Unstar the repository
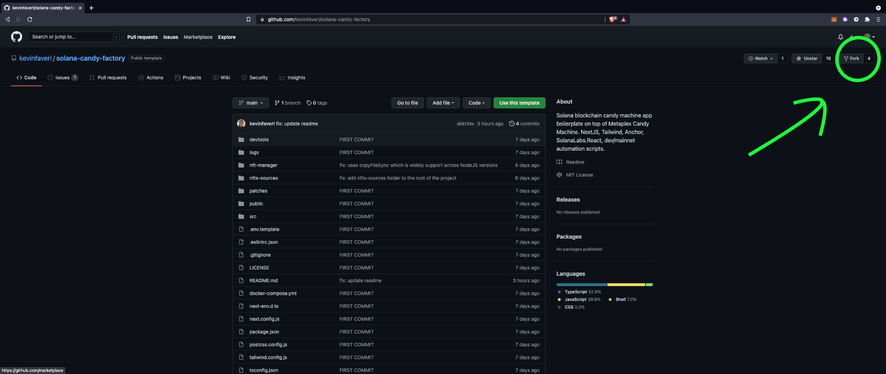 tap(806, 58)
